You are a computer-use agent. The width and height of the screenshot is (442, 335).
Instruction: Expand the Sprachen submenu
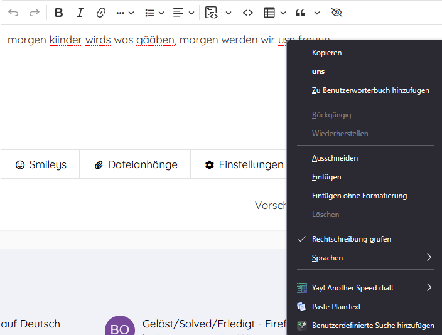[x=364, y=258]
